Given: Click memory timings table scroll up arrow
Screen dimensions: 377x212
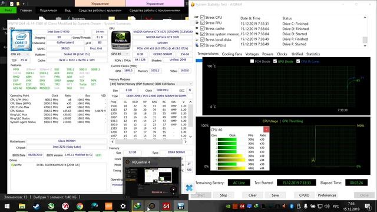Looking at the screenshot, I should coord(190,102).
